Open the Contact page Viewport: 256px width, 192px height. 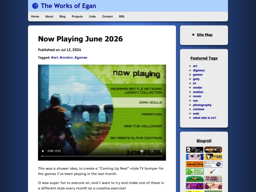pos(107,17)
